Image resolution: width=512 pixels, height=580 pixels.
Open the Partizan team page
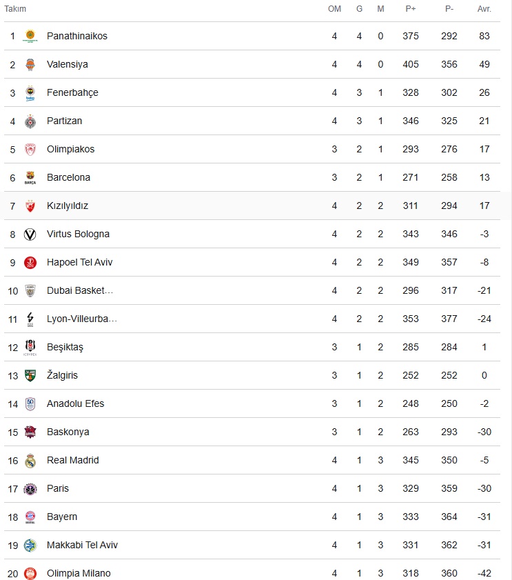[64, 121]
